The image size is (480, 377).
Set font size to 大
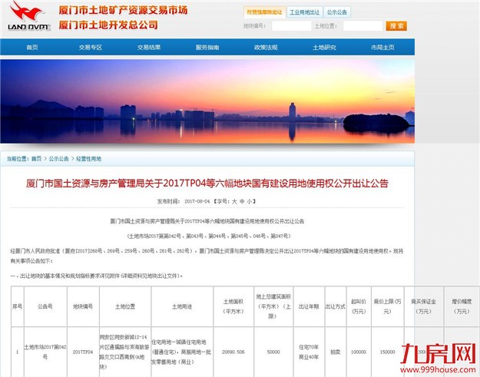point(234,201)
